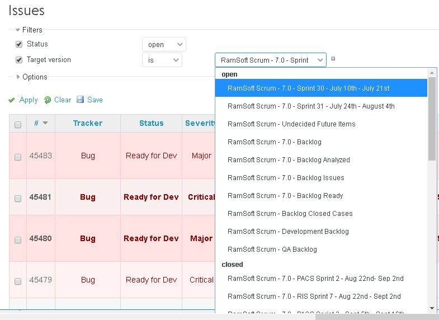This screenshot has width=439, height=320.
Task: Choose 7.0 - Backlog Ready option
Action: (321, 196)
